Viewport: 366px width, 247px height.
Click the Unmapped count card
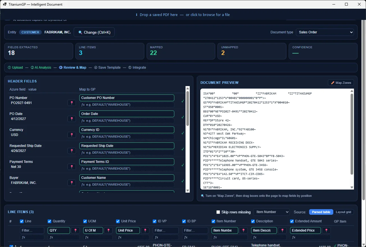click(252, 51)
